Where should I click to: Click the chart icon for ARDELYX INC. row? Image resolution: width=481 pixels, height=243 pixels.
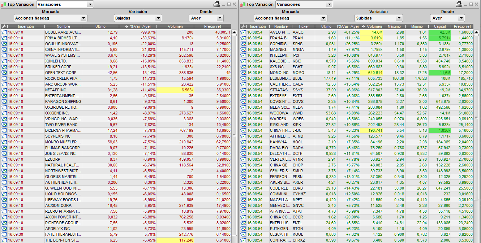(4, 229)
